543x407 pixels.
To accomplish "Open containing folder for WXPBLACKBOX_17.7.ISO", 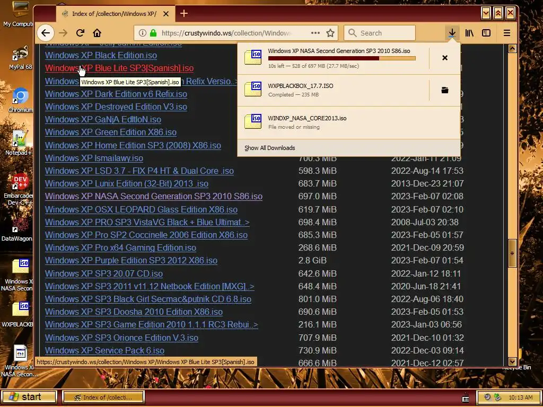I will point(445,90).
